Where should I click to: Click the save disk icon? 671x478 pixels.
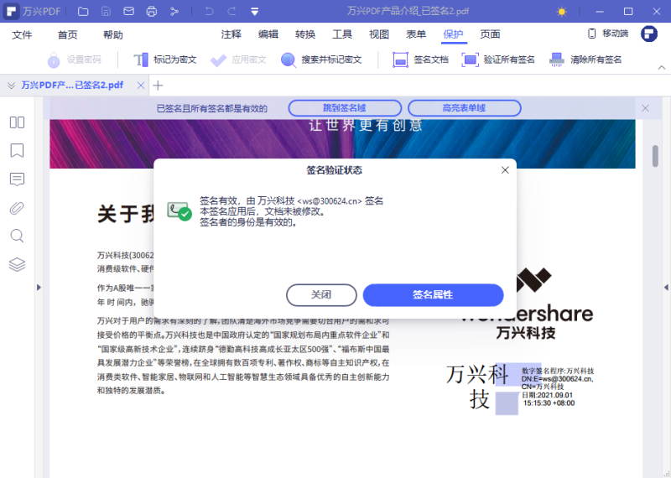(x=106, y=12)
